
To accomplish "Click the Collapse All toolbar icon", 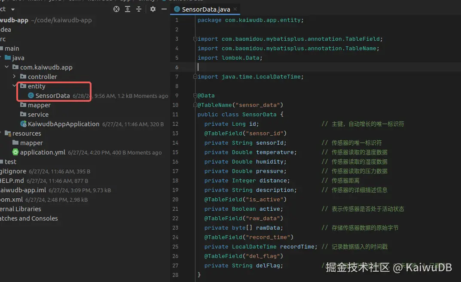I will pos(139,9).
